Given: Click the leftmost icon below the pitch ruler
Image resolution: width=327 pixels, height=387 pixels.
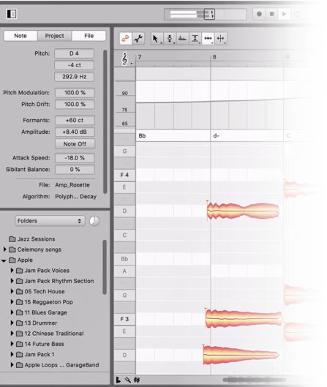Looking at the screenshot, I should [x=119, y=380].
